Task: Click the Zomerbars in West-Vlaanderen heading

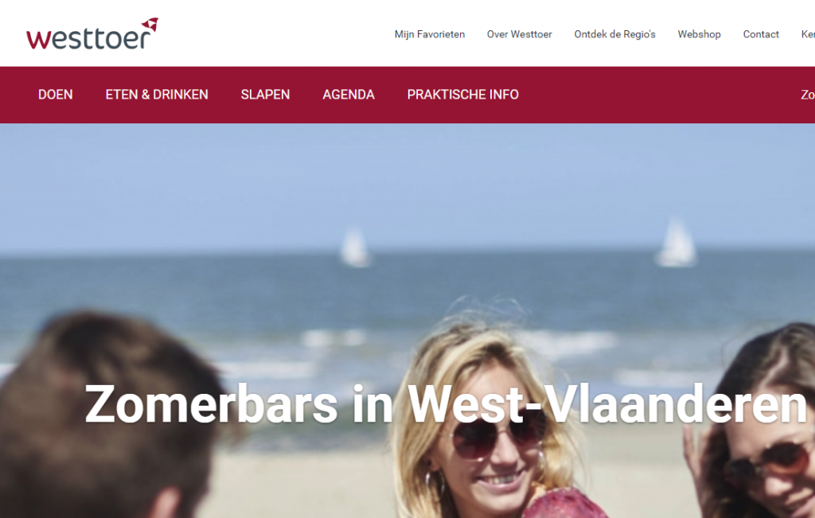Action: (446, 405)
